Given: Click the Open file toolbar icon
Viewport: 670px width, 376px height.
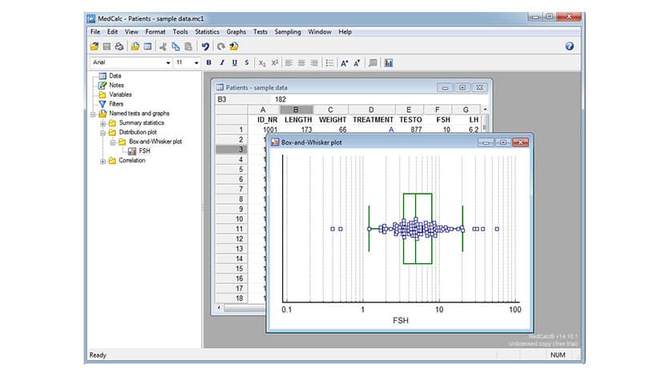Looking at the screenshot, I should coord(95,46).
